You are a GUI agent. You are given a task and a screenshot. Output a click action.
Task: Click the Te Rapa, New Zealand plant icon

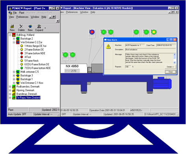14,98
